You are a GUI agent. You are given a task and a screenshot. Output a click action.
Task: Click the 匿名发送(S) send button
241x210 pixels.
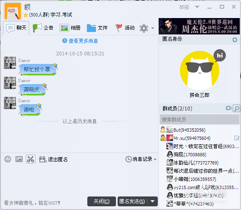pyautogui.click(x=132, y=201)
